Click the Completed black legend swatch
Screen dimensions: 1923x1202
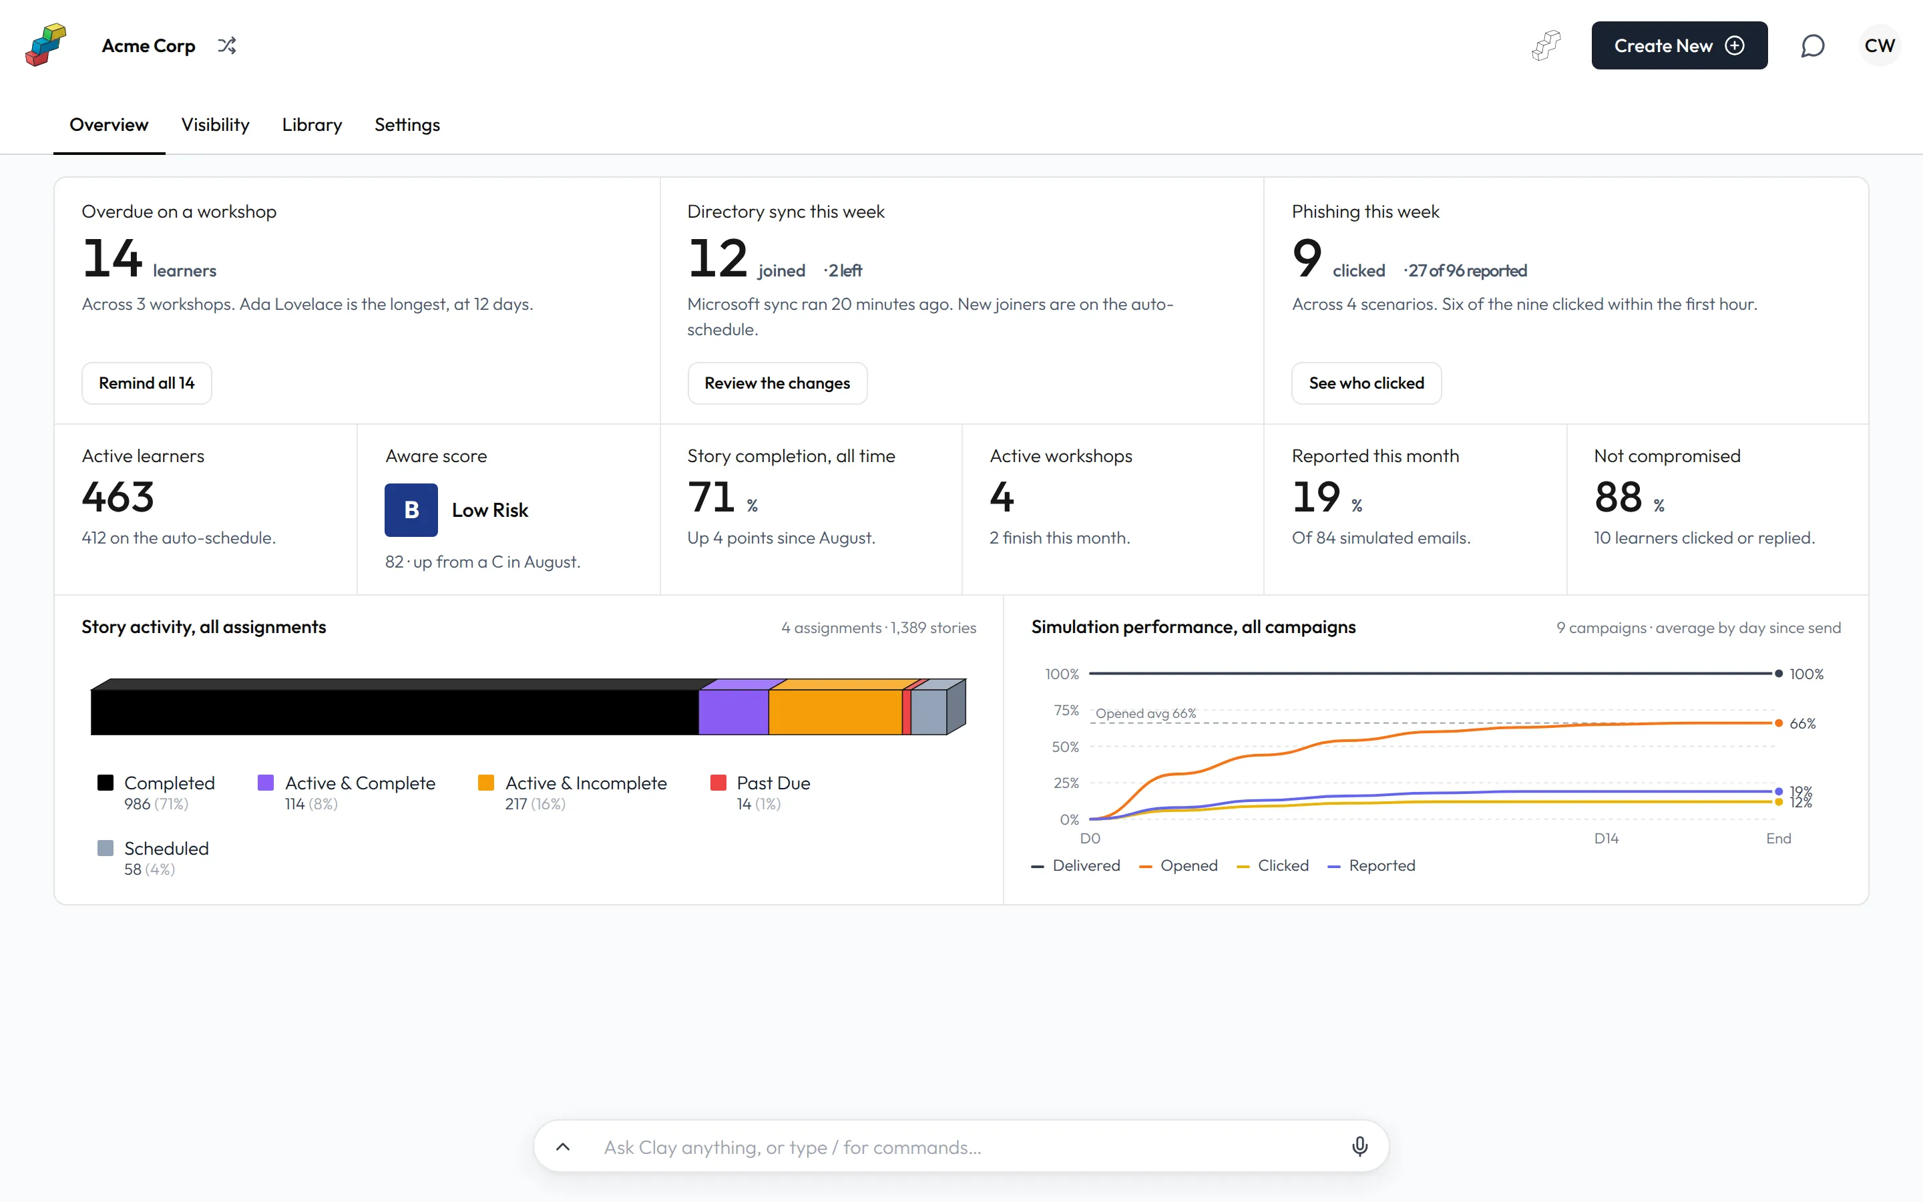pyautogui.click(x=105, y=782)
